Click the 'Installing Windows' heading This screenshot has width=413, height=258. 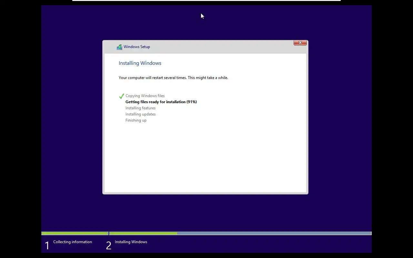point(140,63)
